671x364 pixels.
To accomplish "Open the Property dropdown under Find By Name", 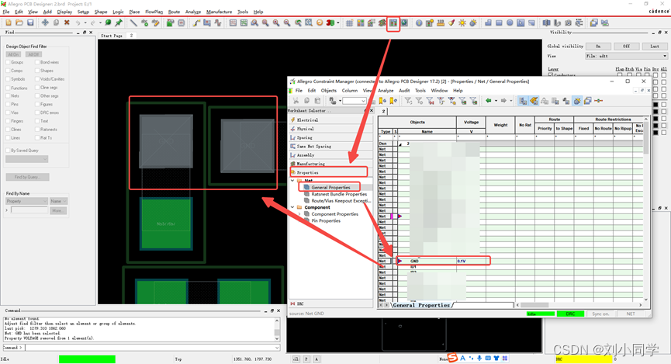I will [x=26, y=201].
